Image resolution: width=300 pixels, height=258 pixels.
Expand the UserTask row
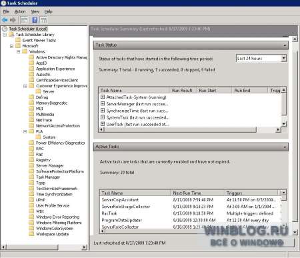pyautogui.click(x=103, y=124)
